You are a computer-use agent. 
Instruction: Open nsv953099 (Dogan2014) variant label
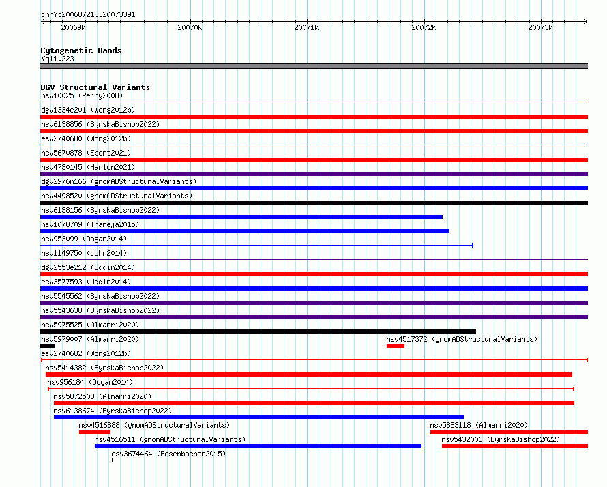point(84,239)
